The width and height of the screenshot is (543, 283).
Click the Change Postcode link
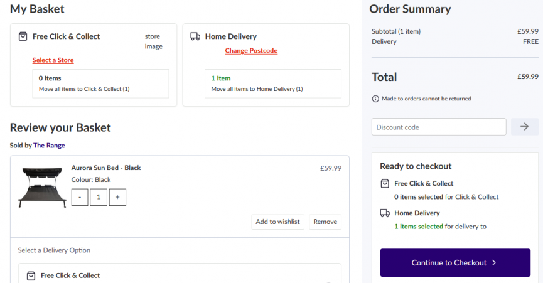coord(251,51)
